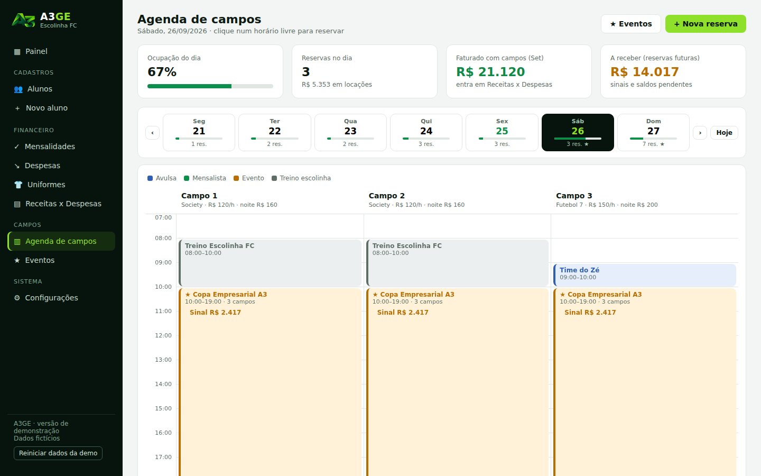Click the orange Evento legend swatch
The width and height of the screenshot is (761, 476).
(236, 178)
